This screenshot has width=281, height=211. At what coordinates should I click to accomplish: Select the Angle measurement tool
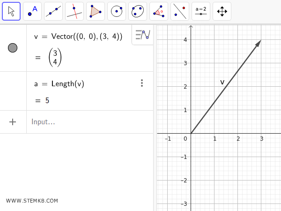[x=159, y=11]
